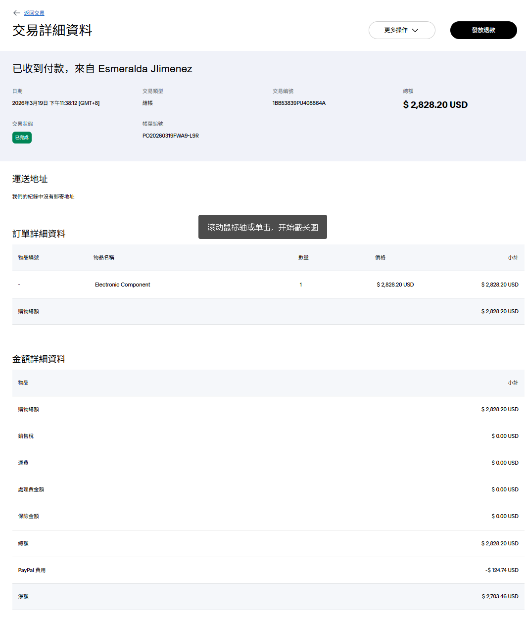Select the -$124.74 USD fee amount
The image size is (526, 623).
pos(502,570)
